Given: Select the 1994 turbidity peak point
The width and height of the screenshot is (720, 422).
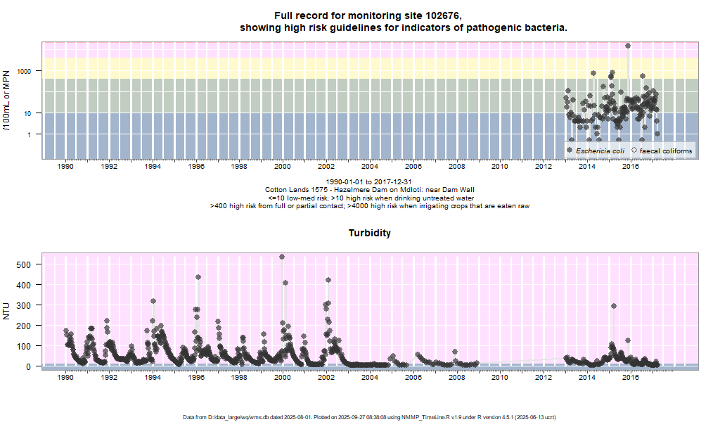Looking at the screenshot, I should tap(153, 301).
